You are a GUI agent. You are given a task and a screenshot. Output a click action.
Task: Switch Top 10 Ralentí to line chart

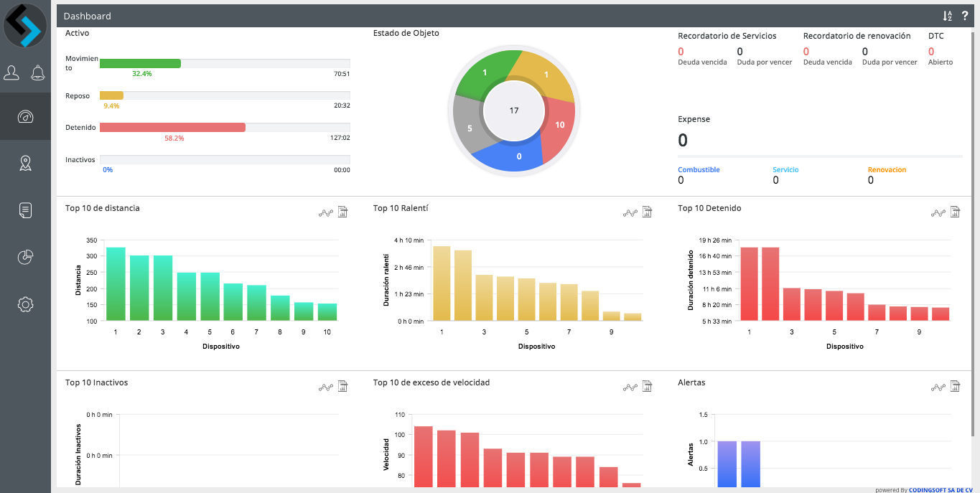click(x=630, y=212)
